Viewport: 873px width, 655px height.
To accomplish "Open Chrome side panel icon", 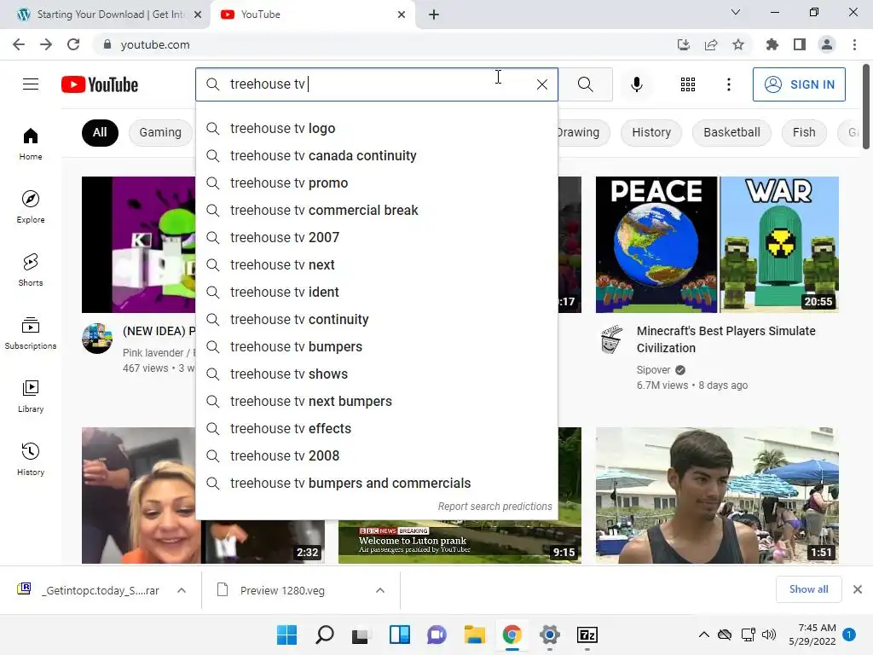I will click(x=800, y=44).
